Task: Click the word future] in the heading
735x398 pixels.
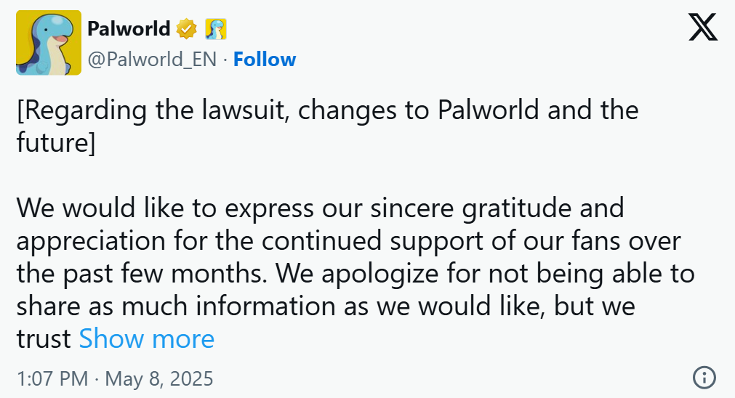Action: tap(56, 142)
